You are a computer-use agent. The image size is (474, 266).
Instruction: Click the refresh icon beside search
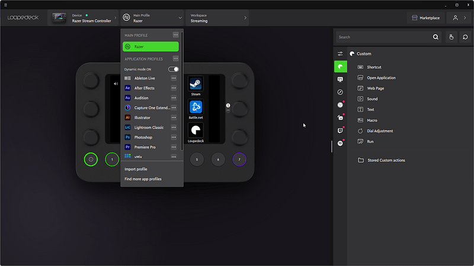pos(465,37)
